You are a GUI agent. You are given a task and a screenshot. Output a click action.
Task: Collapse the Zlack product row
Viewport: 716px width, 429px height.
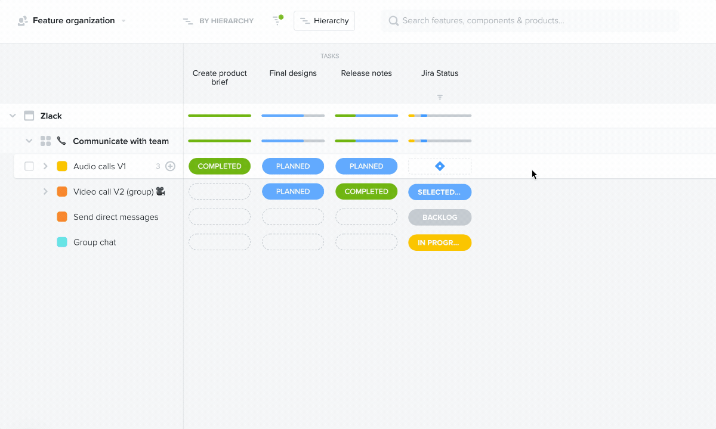click(x=13, y=116)
